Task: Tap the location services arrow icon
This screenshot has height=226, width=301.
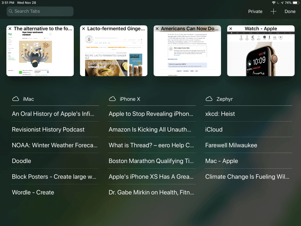Action: click(282, 3)
